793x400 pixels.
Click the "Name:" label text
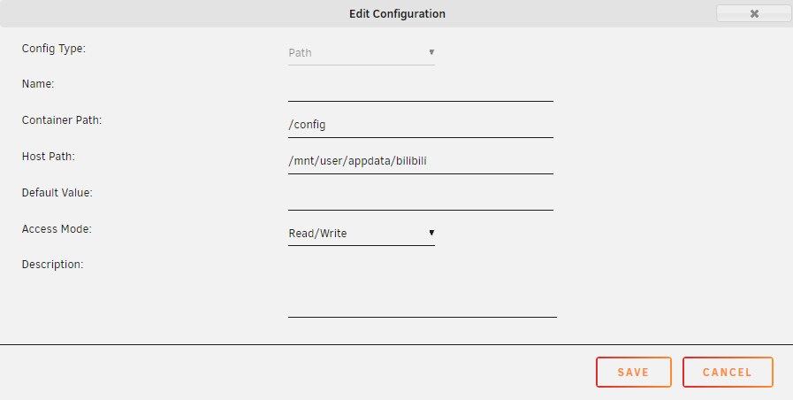pos(38,84)
